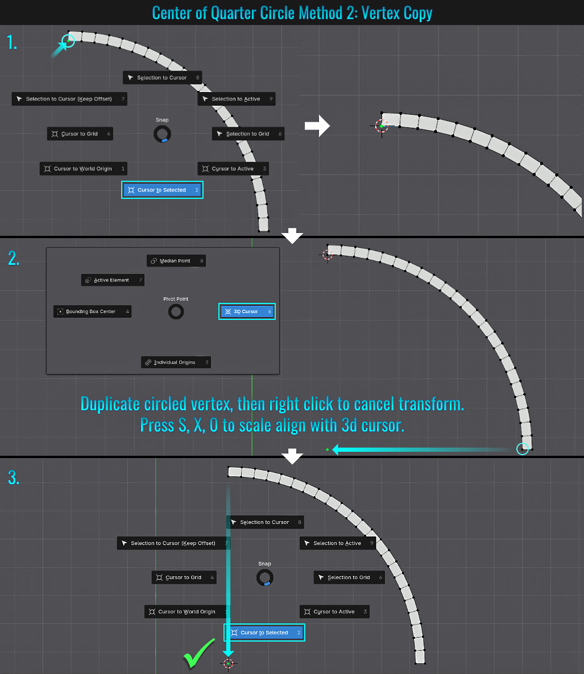Choose Cursor to Selected in step 3 menu
The image size is (584, 674).
tap(264, 633)
